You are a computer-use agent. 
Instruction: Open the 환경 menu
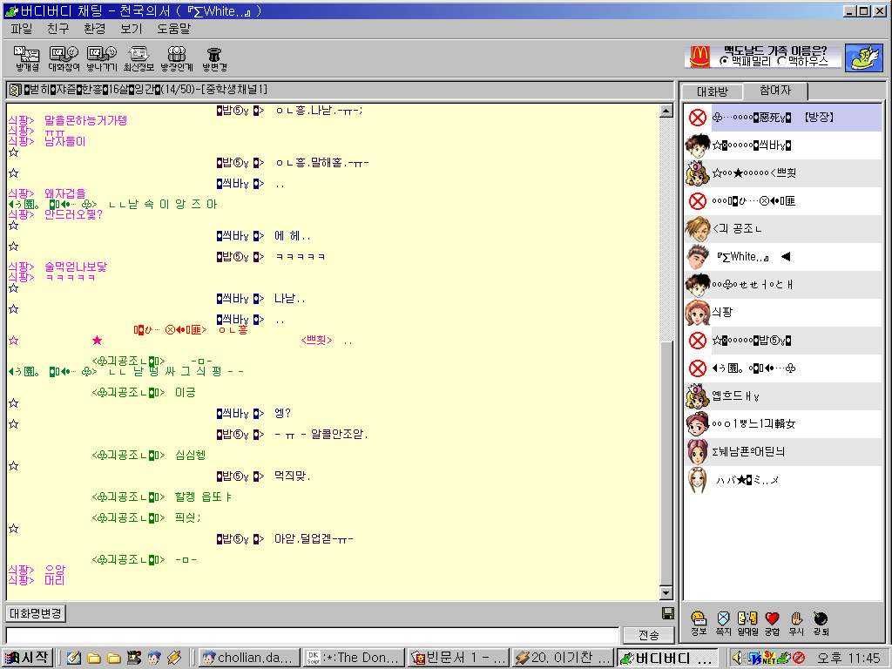coord(94,29)
